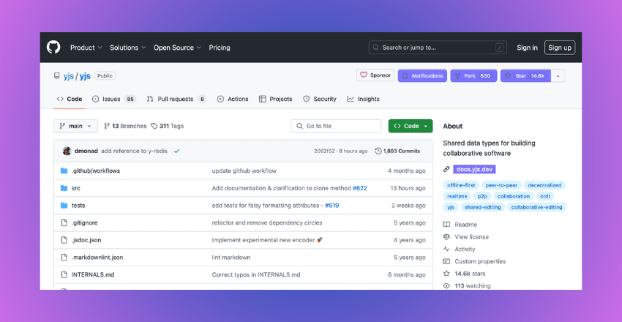The image size is (622, 322).
Task: Select the decentralized topic tag
Action: click(544, 185)
